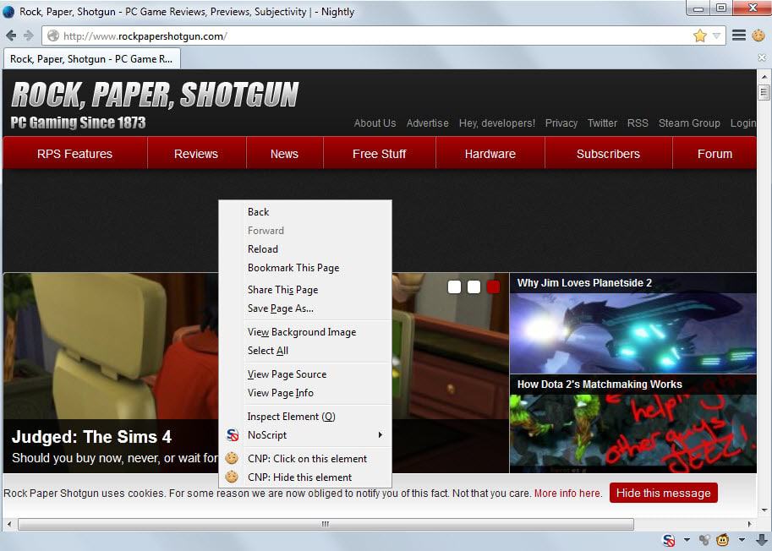Screen dimensions: 772x551
Task: Select Share This Page from the context menu
Action: pyautogui.click(x=305, y=290)
